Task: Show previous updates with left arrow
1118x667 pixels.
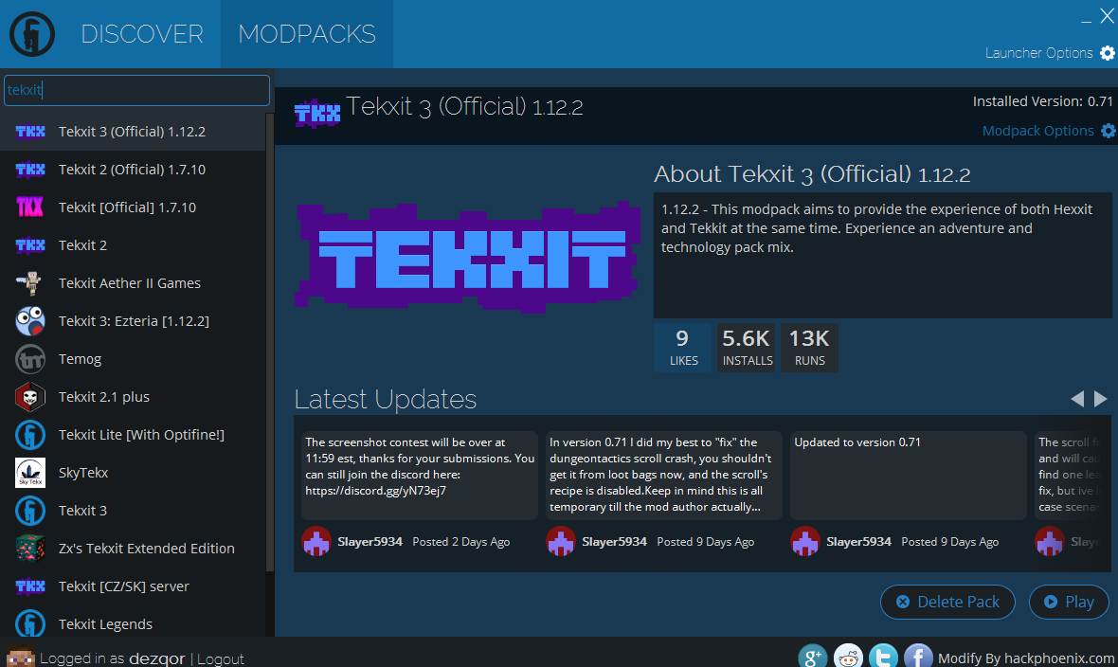Action: (x=1077, y=399)
